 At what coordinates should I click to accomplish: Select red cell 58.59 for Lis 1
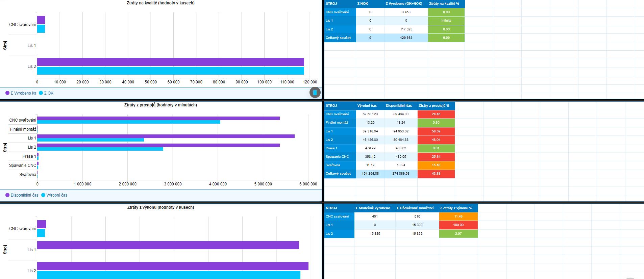pyautogui.click(x=436, y=131)
